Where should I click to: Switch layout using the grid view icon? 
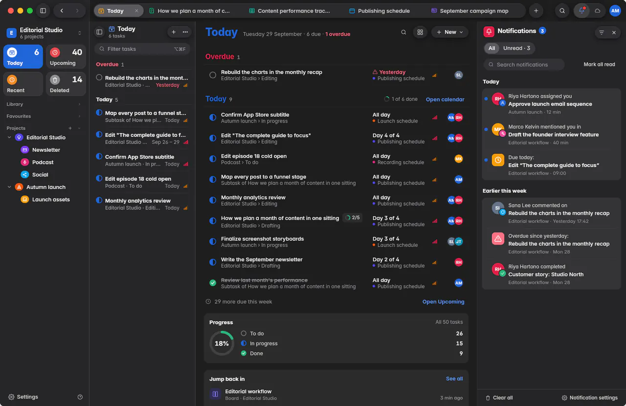(420, 32)
